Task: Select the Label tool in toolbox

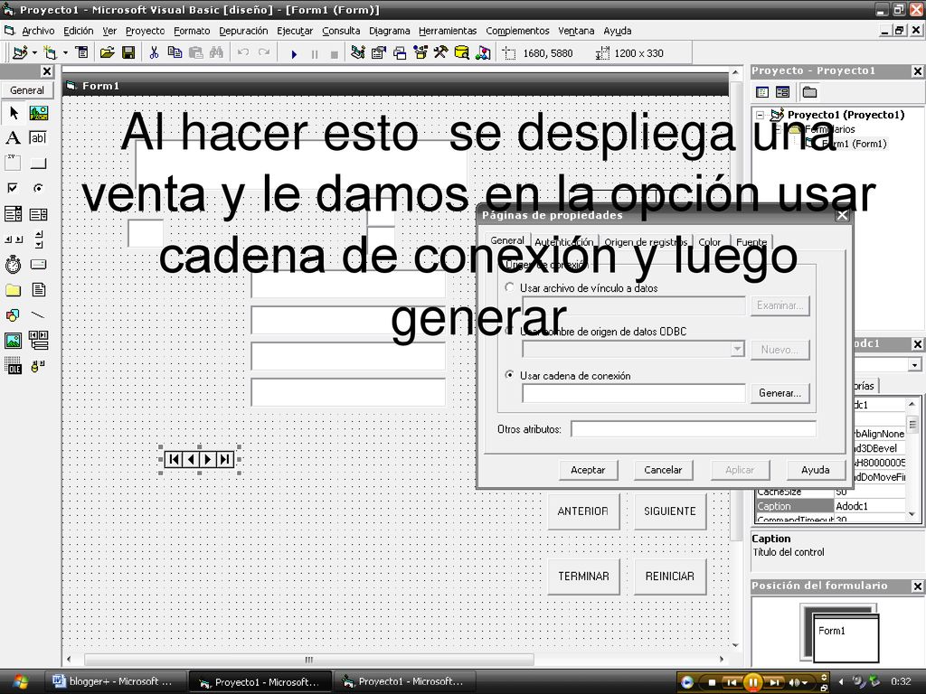Action: tap(13, 138)
